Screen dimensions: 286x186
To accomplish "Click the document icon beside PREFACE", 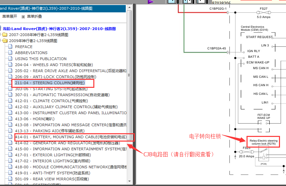I will click(x=10, y=47).
